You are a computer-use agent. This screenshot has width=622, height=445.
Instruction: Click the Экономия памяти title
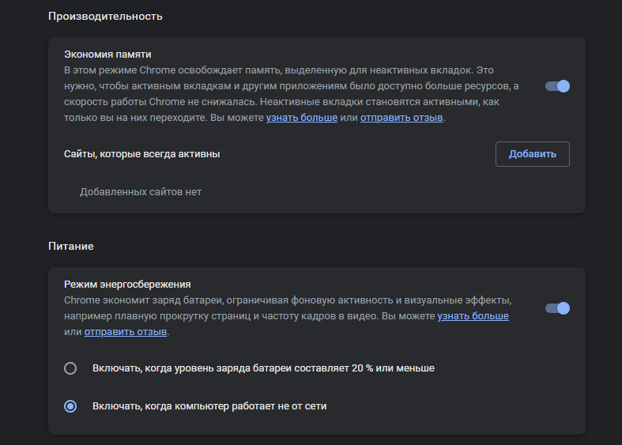[x=107, y=55]
